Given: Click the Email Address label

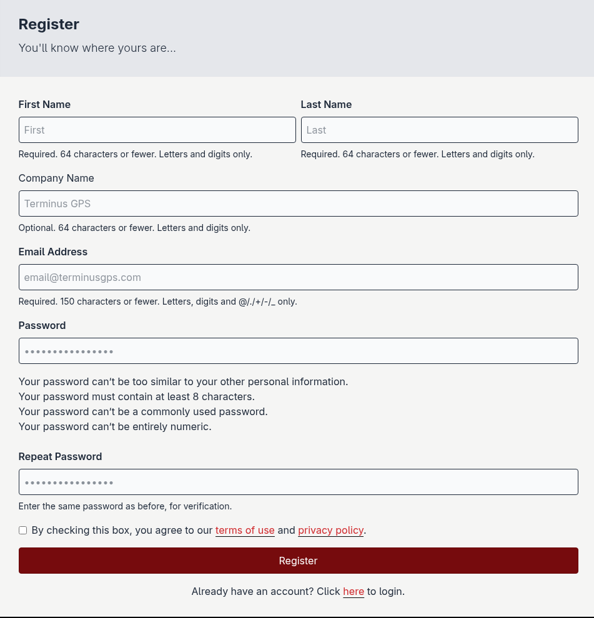Looking at the screenshot, I should tap(52, 252).
